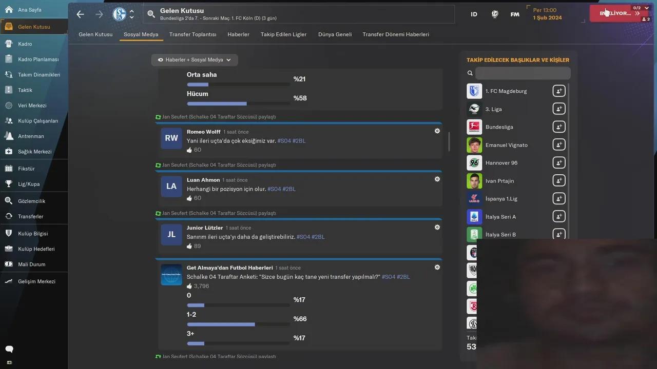This screenshot has width=657, height=369.
Task: Follow 1. FC Magdeburg
Action: (559, 91)
